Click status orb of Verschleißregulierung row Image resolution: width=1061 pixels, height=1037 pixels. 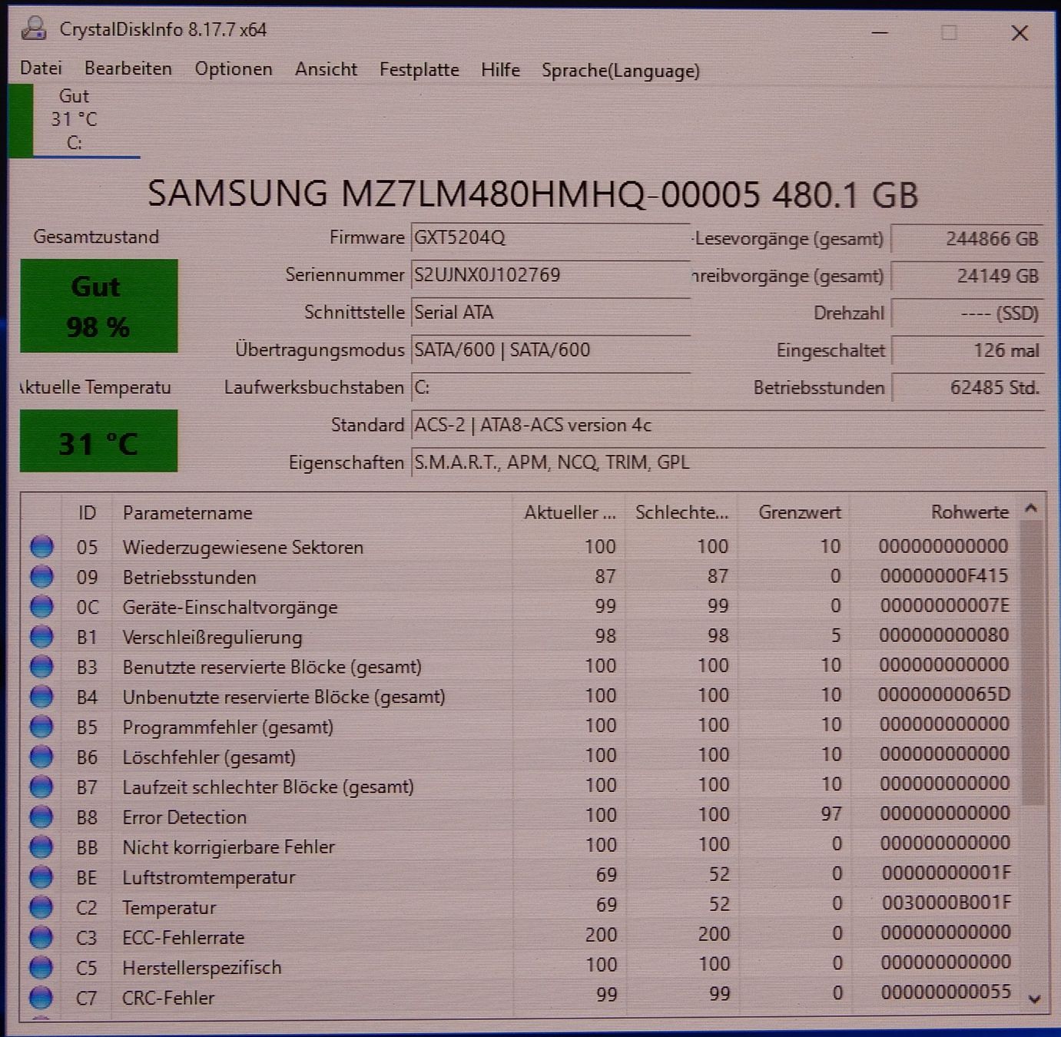pyautogui.click(x=41, y=636)
